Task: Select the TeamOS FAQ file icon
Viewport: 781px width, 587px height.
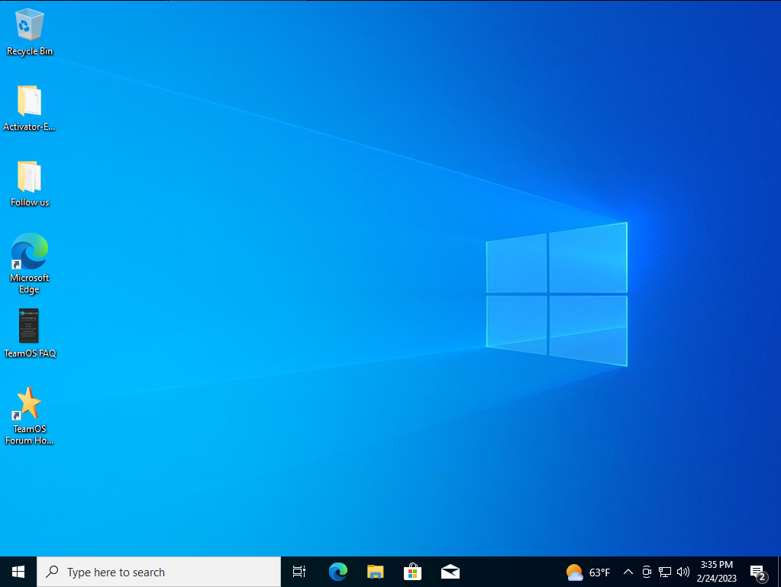Action: (29, 333)
